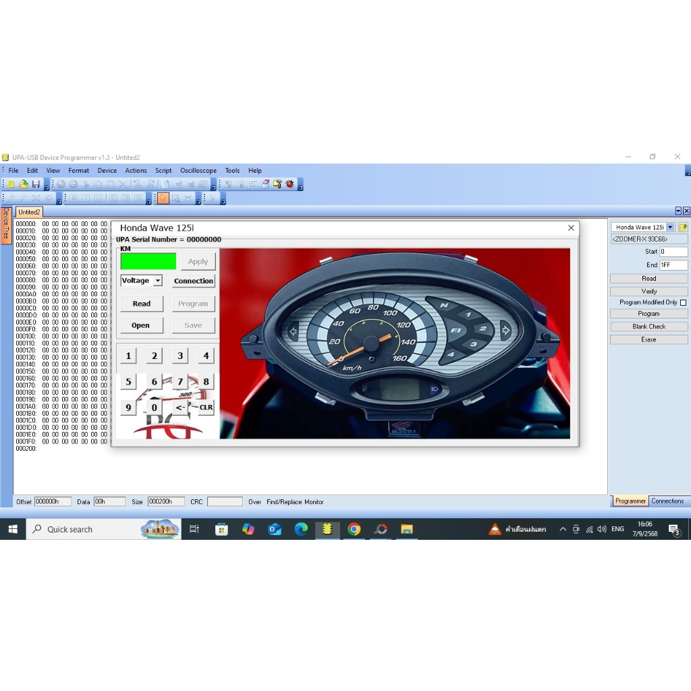Click the Erase button
Image resolution: width=691 pixels, height=691 pixels.
click(648, 340)
